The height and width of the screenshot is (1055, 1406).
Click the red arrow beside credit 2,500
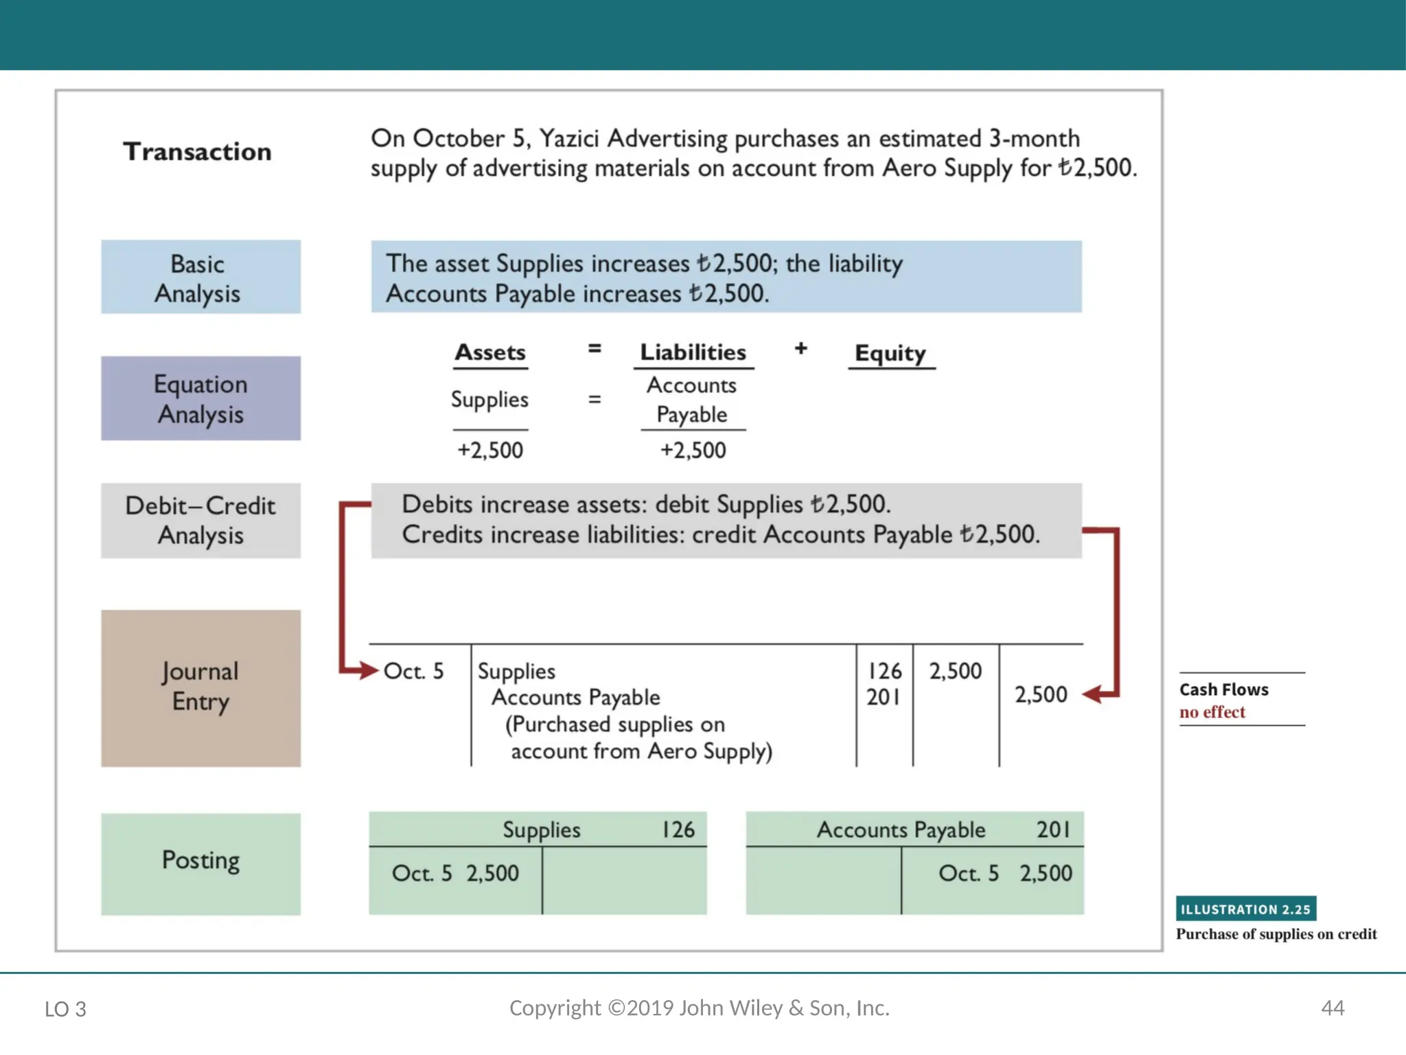click(1097, 694)
